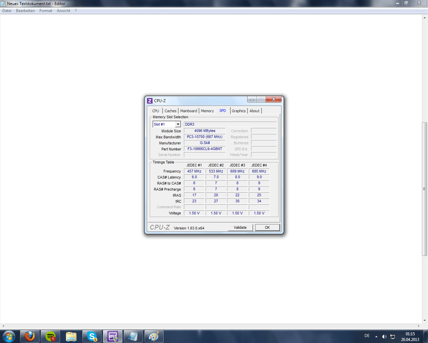Open the CPU tab in CPU-Z
This screenshot has height=343, width=428.
click(x=155, y=111)
